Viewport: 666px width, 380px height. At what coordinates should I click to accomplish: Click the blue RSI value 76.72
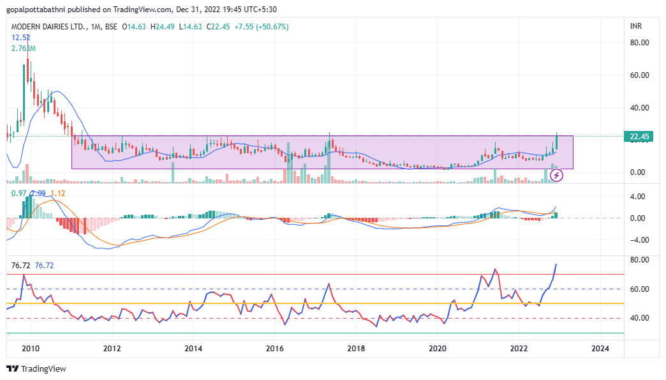(44, 266)
